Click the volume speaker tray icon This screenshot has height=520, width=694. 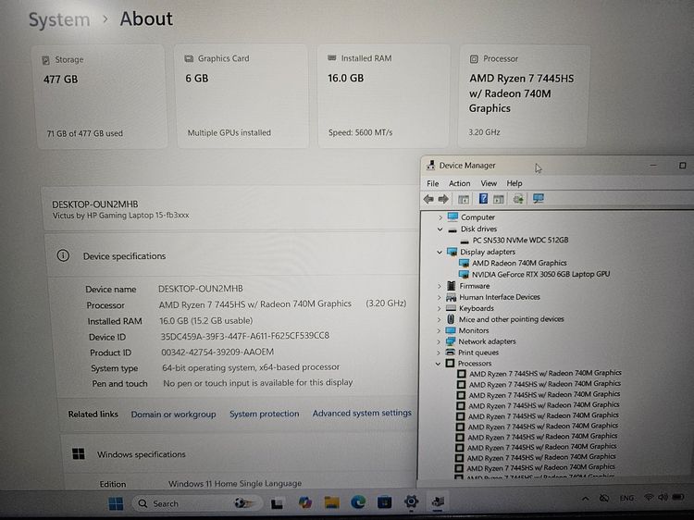663,498
